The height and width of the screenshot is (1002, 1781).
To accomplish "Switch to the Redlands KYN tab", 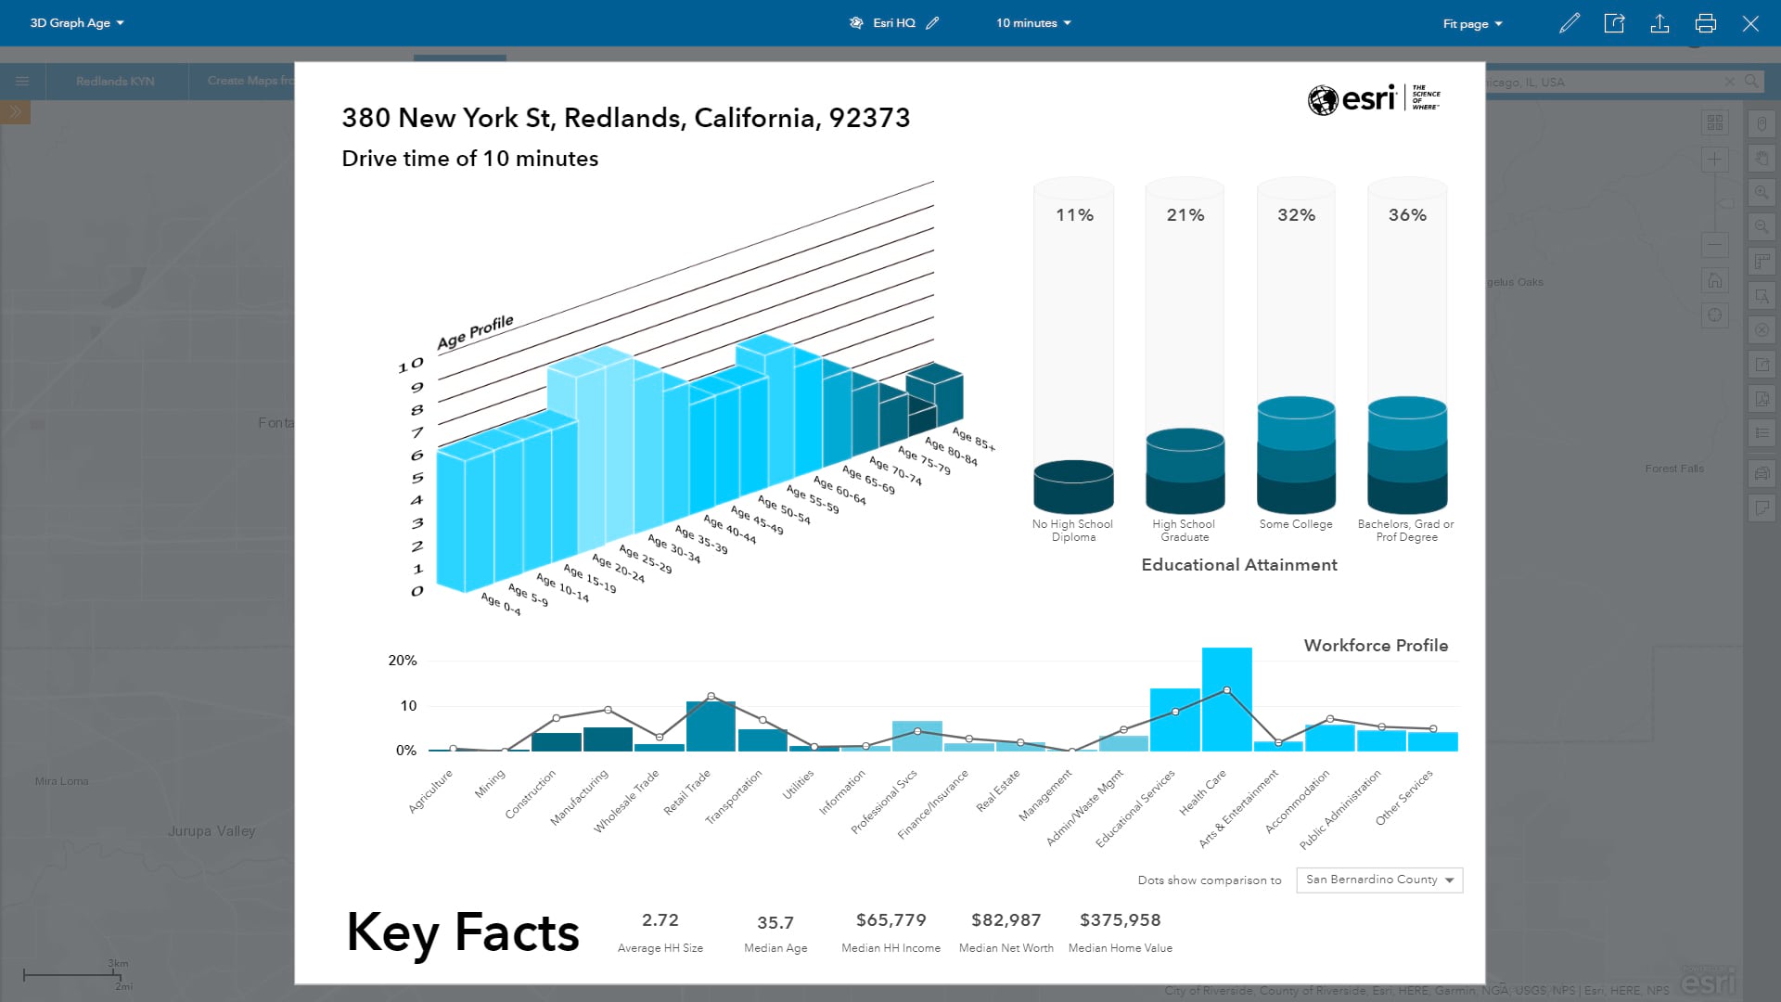I will tap(117, 81).
